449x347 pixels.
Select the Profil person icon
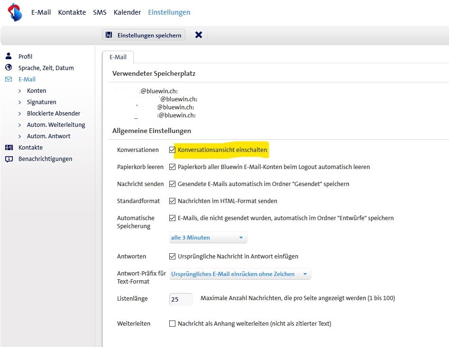point(9,56)
